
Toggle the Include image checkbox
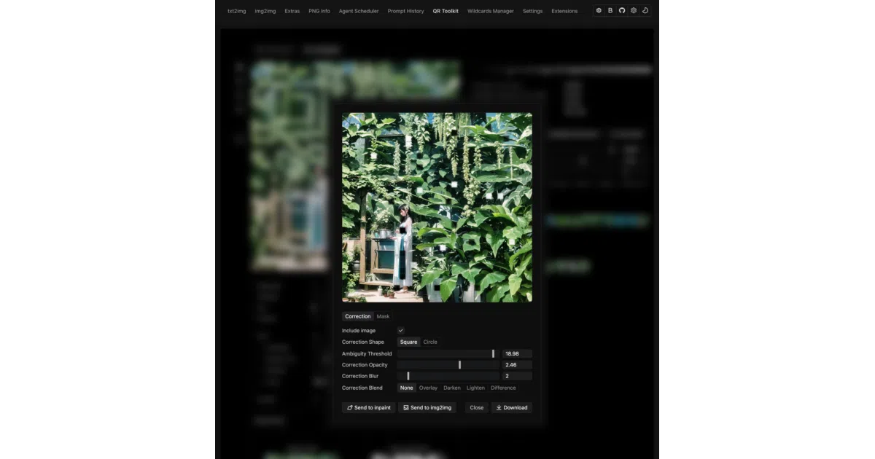(400, 331)
